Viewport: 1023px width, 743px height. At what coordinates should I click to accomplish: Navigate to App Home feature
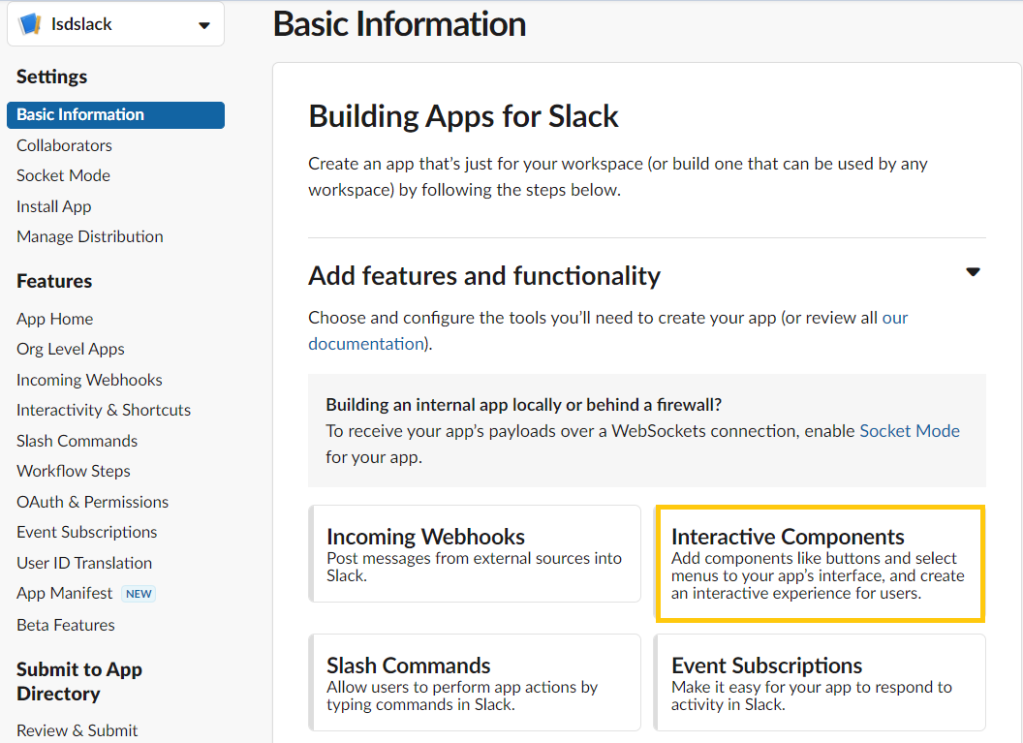tap(54, 319)
